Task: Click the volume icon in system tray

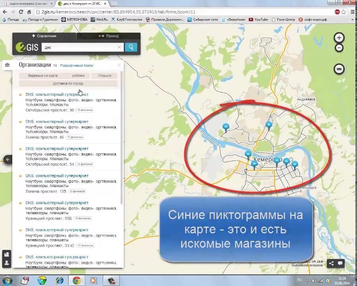Action: click(314, 280)
